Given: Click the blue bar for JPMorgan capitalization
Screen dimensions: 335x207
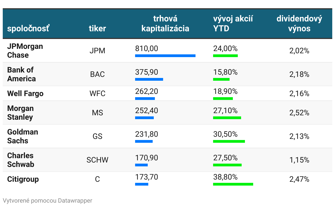Looking at the screenshot, I should 165,56.
